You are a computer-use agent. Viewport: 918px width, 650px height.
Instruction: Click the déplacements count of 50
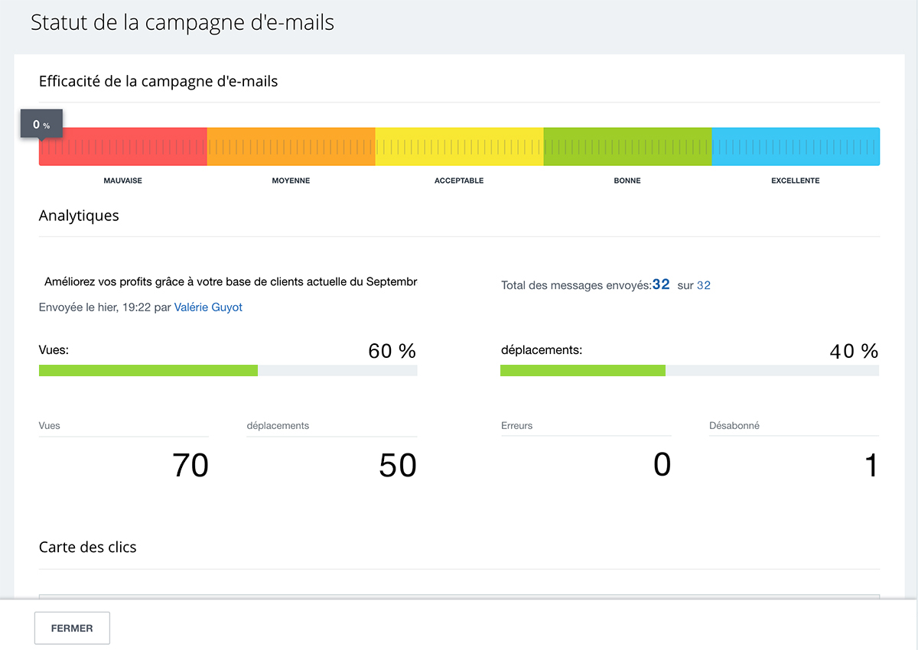[398, 465]
